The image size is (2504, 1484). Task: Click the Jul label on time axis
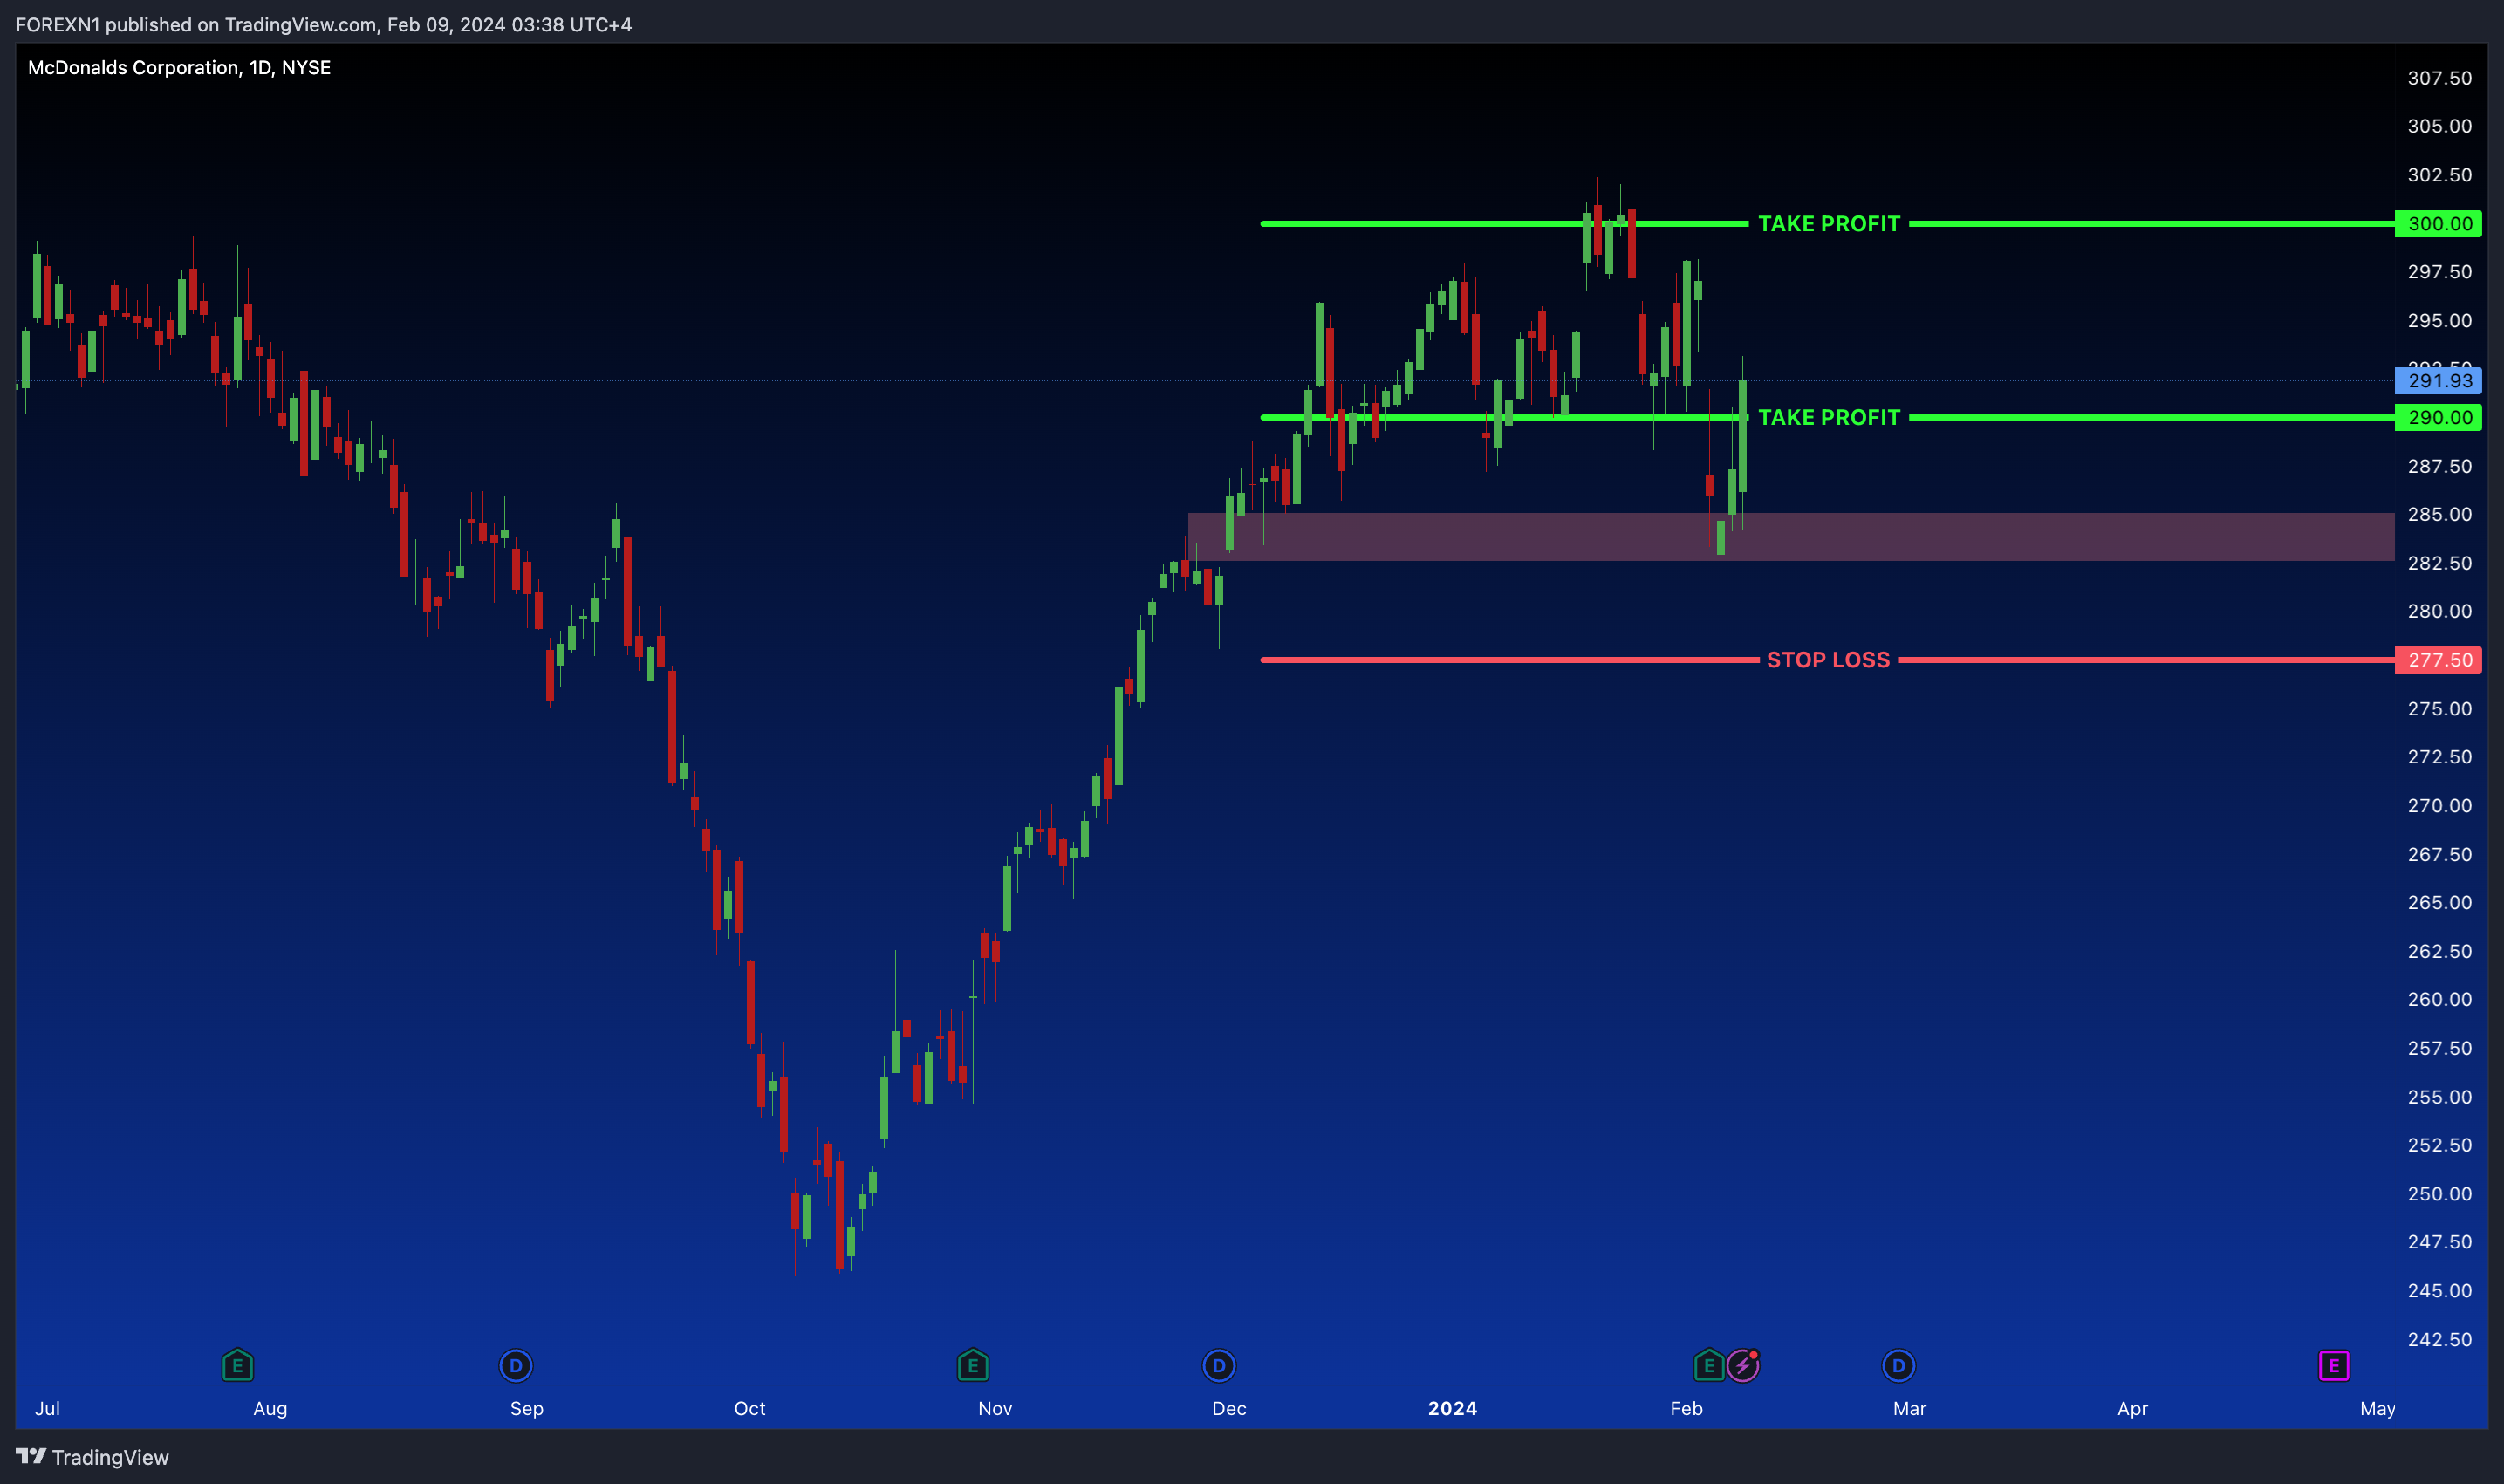pos(47,1408)
